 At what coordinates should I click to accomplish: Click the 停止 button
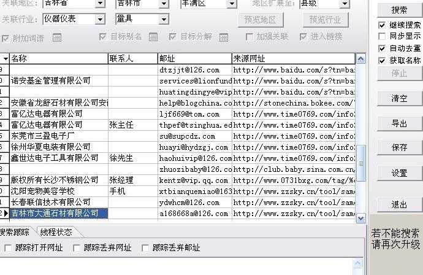coord(399,73)
